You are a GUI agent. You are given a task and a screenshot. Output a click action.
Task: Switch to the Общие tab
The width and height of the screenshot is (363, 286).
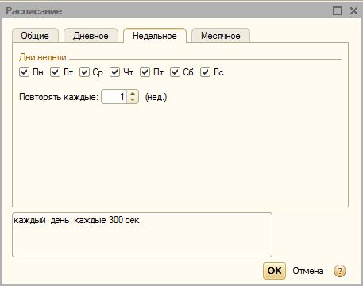pyautogui.click(x=35, y=36)
